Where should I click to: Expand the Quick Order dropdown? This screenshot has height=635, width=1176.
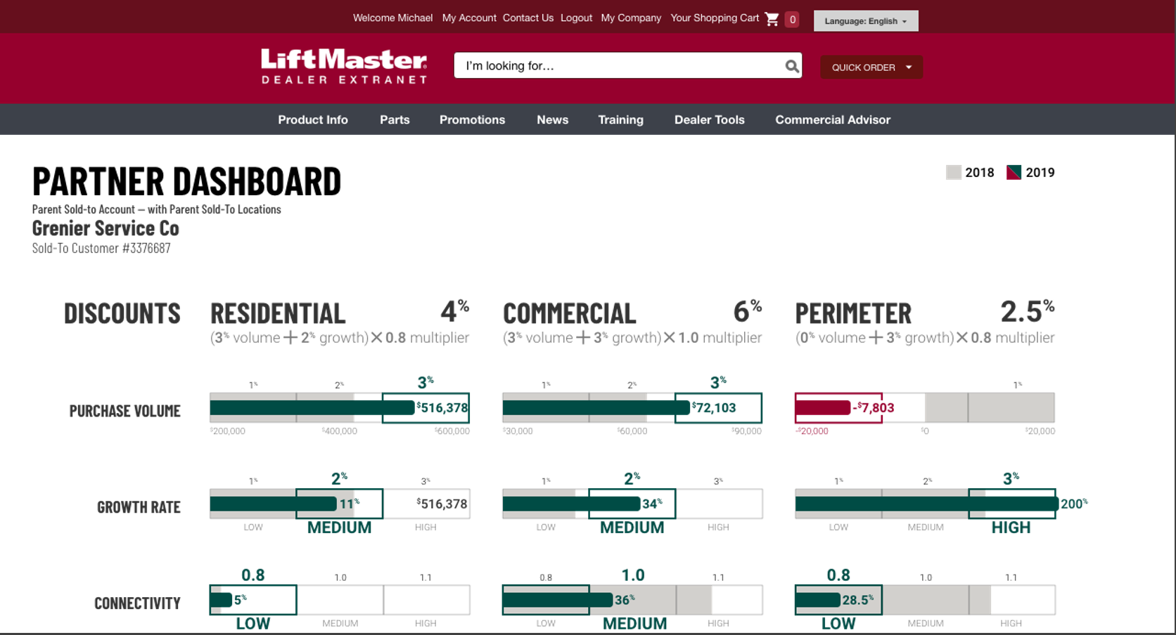(871, 67)
